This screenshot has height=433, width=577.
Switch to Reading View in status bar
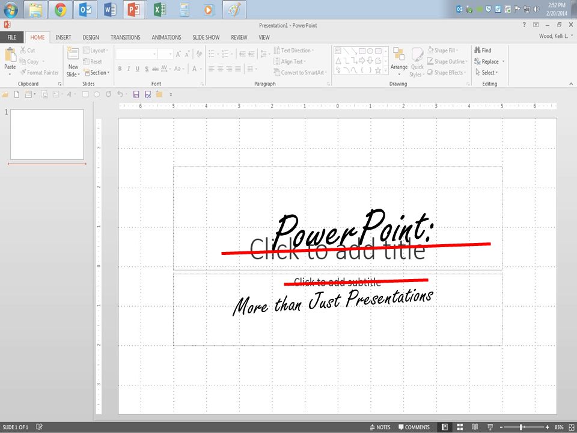click(475, 427)
